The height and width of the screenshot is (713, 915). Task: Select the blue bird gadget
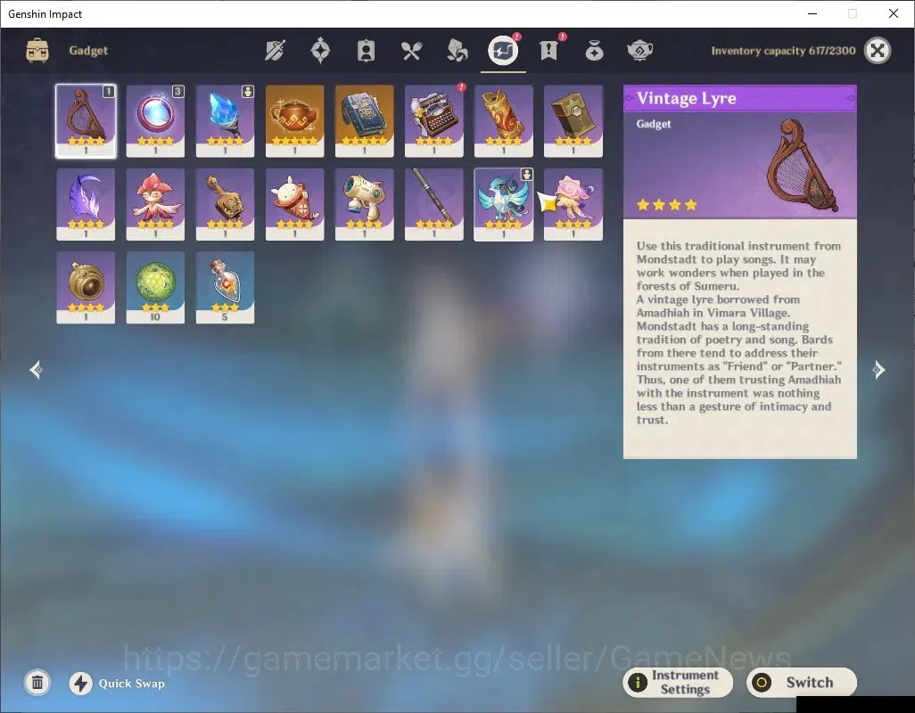(504, 204)
